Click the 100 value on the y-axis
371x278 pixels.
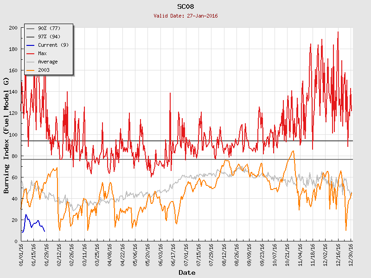click(x=13, y=135)
